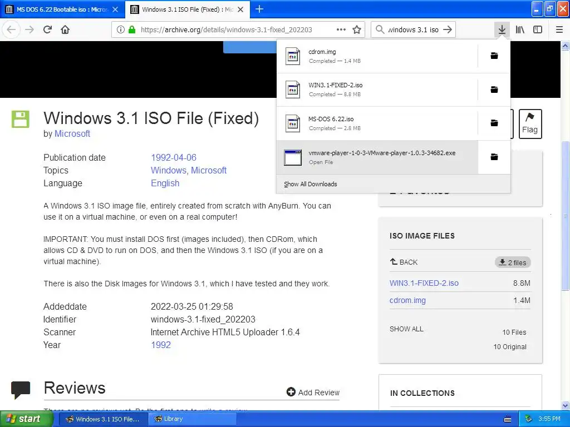570x427 pixels.
Task: Switch to Library taskbar window
Action: click(193, 419)
